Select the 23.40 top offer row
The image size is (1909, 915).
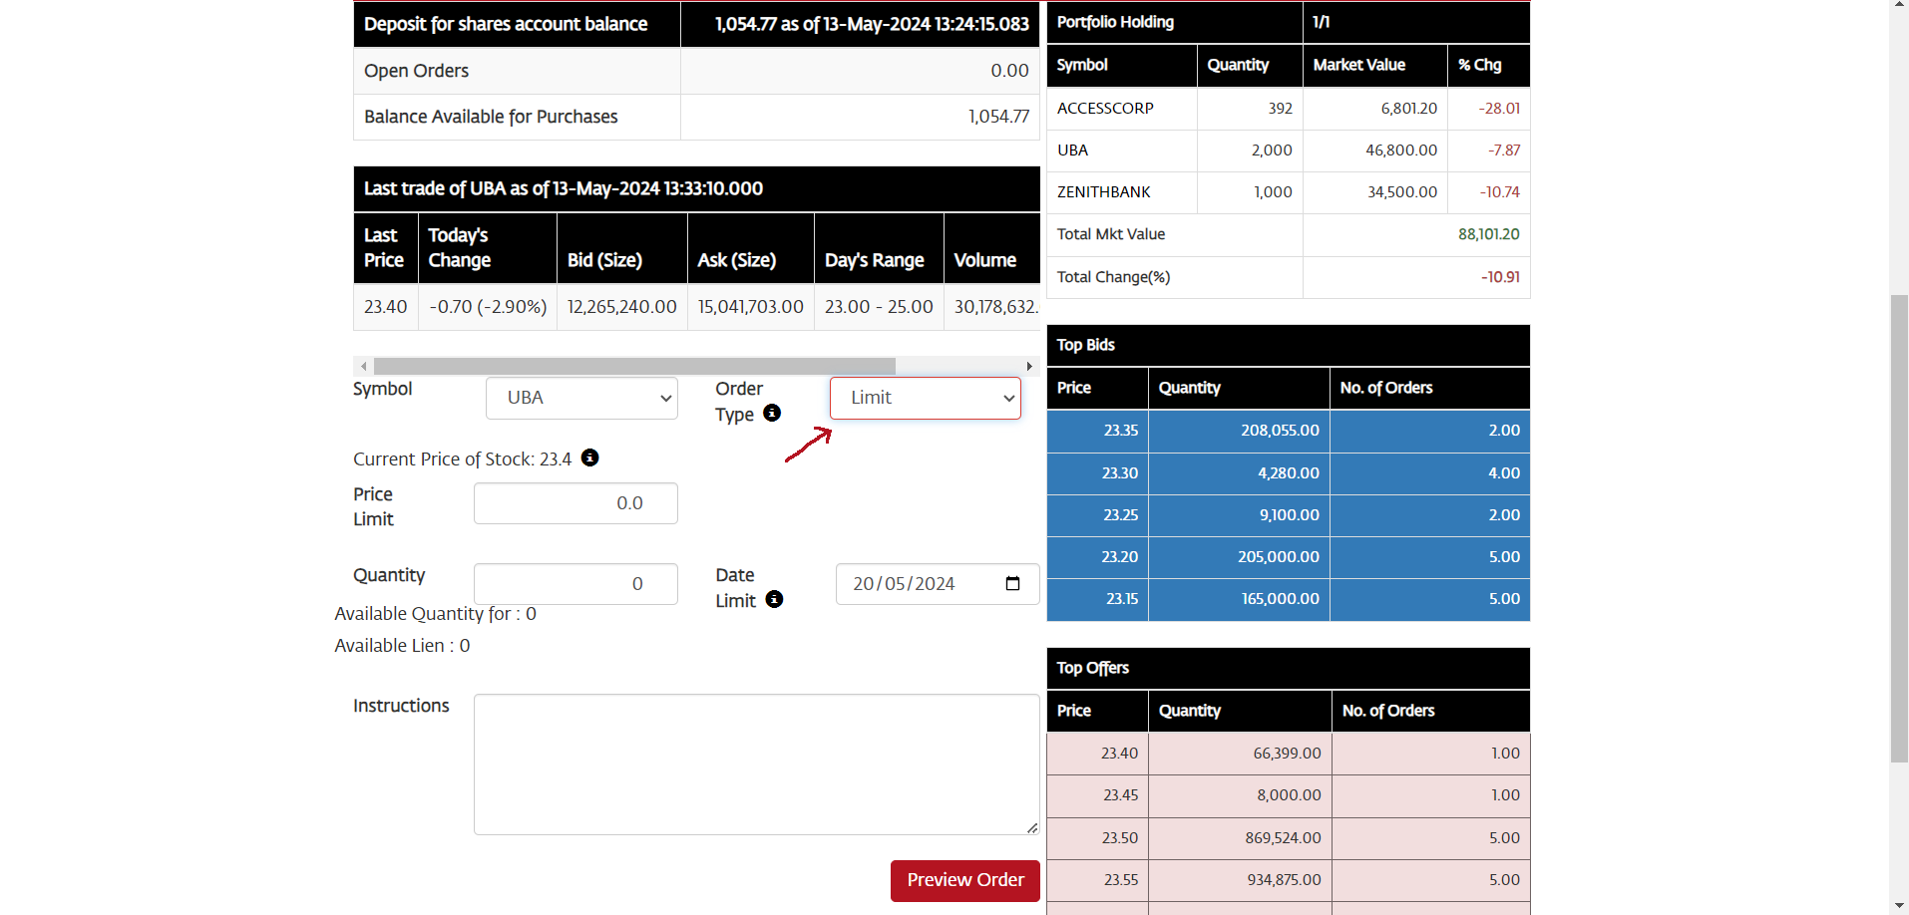[1288, 754]
